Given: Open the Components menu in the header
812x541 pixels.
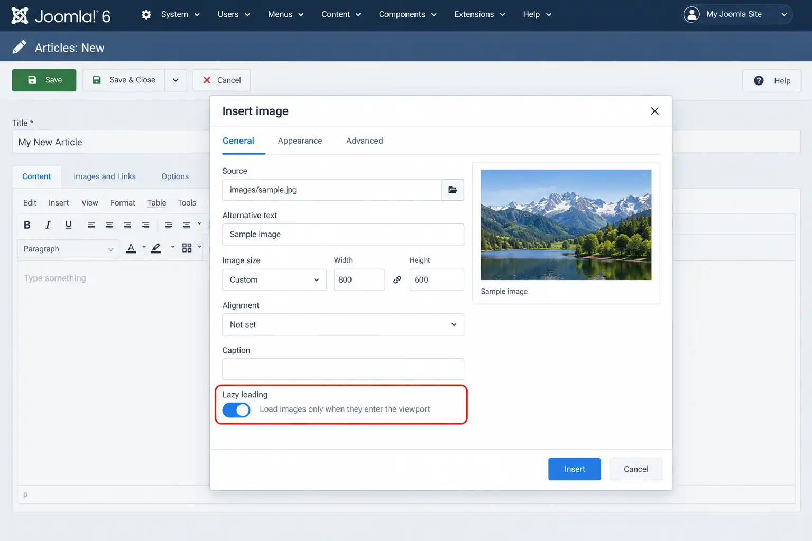Looking at the screenshot, I should [x=408, y=14].
